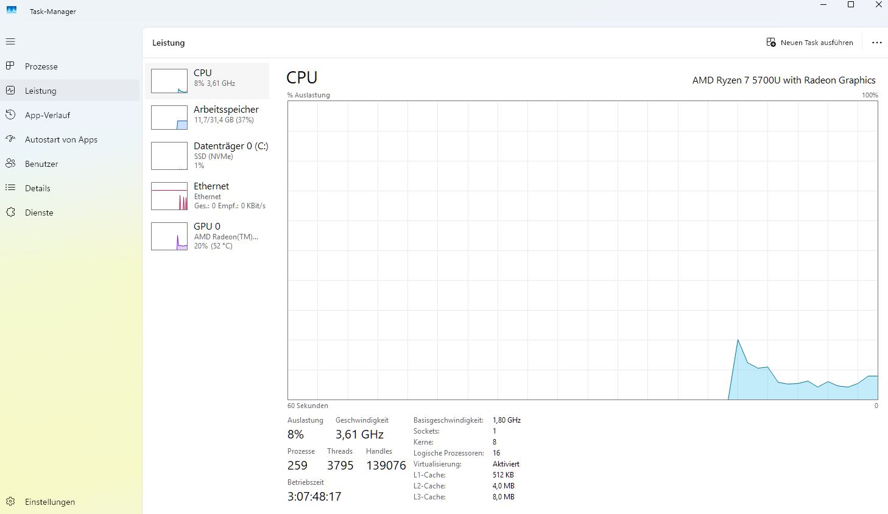
Task: Open the Dienste page
Action: pos(70,213)
